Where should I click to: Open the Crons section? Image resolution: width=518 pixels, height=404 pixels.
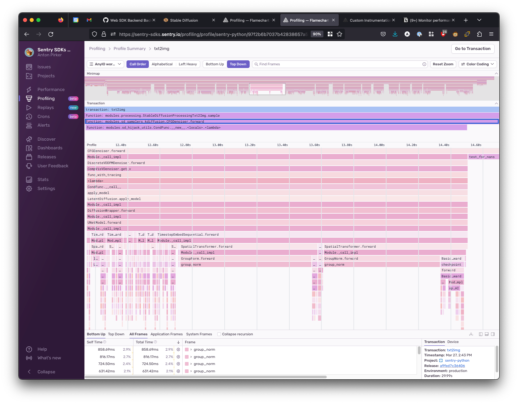[x=44, y=117]
